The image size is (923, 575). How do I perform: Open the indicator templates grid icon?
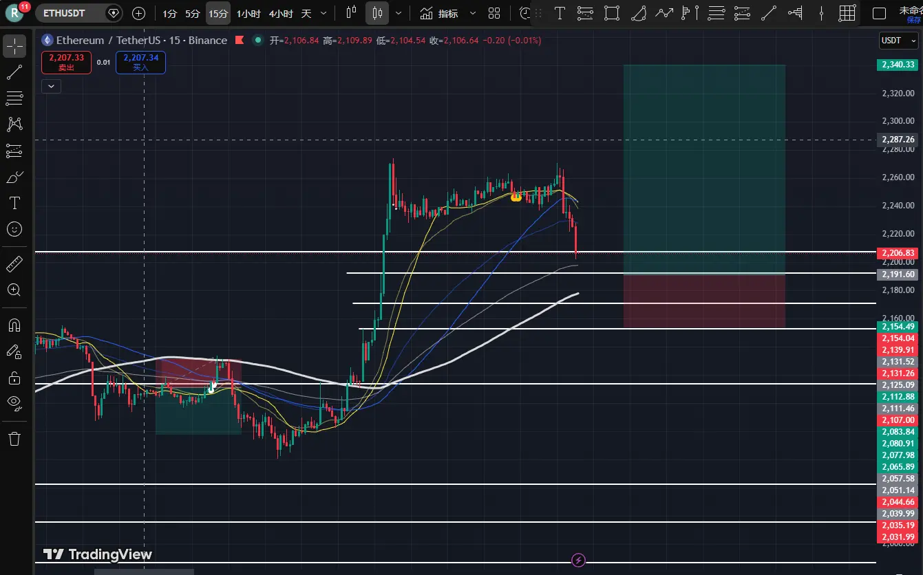coord(494,13)
